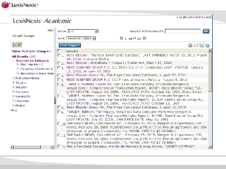Click the Search within results field

click(183, 31)
